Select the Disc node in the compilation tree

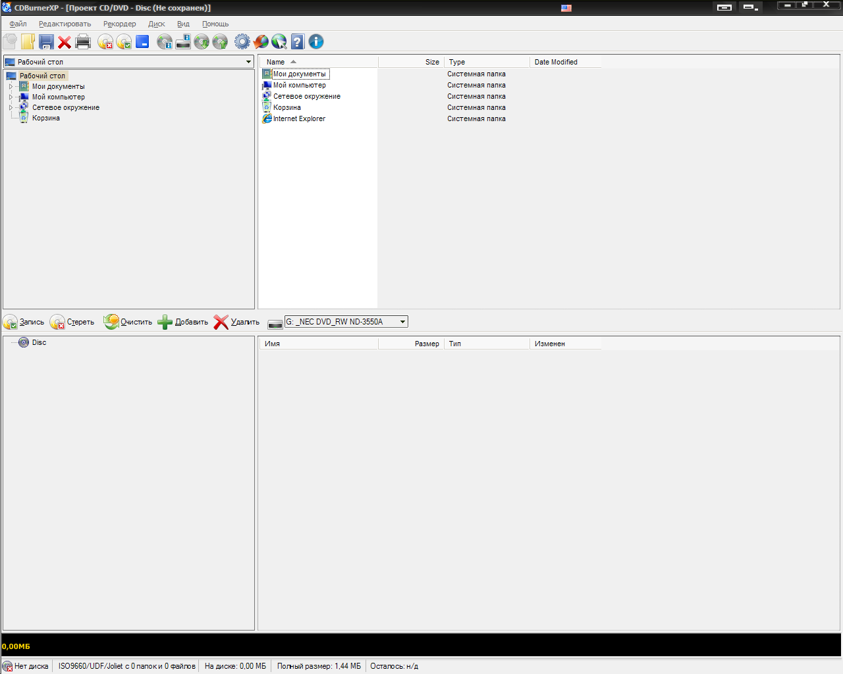tap(39, 342)
